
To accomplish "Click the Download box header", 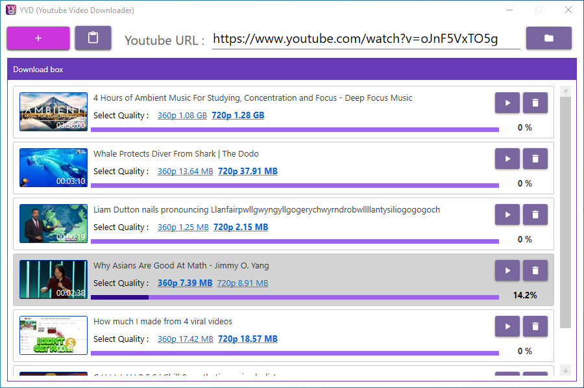I will click(292, 69).
